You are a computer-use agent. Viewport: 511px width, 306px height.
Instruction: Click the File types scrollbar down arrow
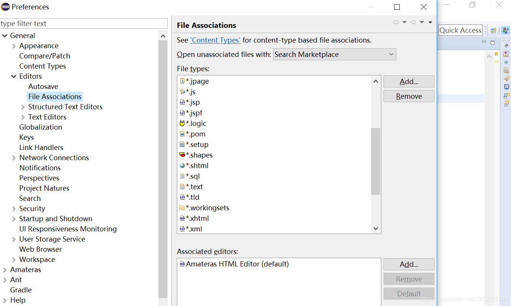pos(376,228)
